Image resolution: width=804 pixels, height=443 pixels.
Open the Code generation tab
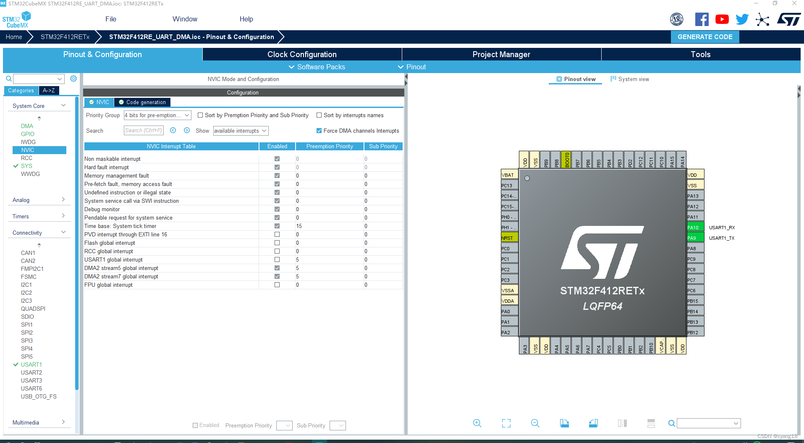[x=142, y=102]
